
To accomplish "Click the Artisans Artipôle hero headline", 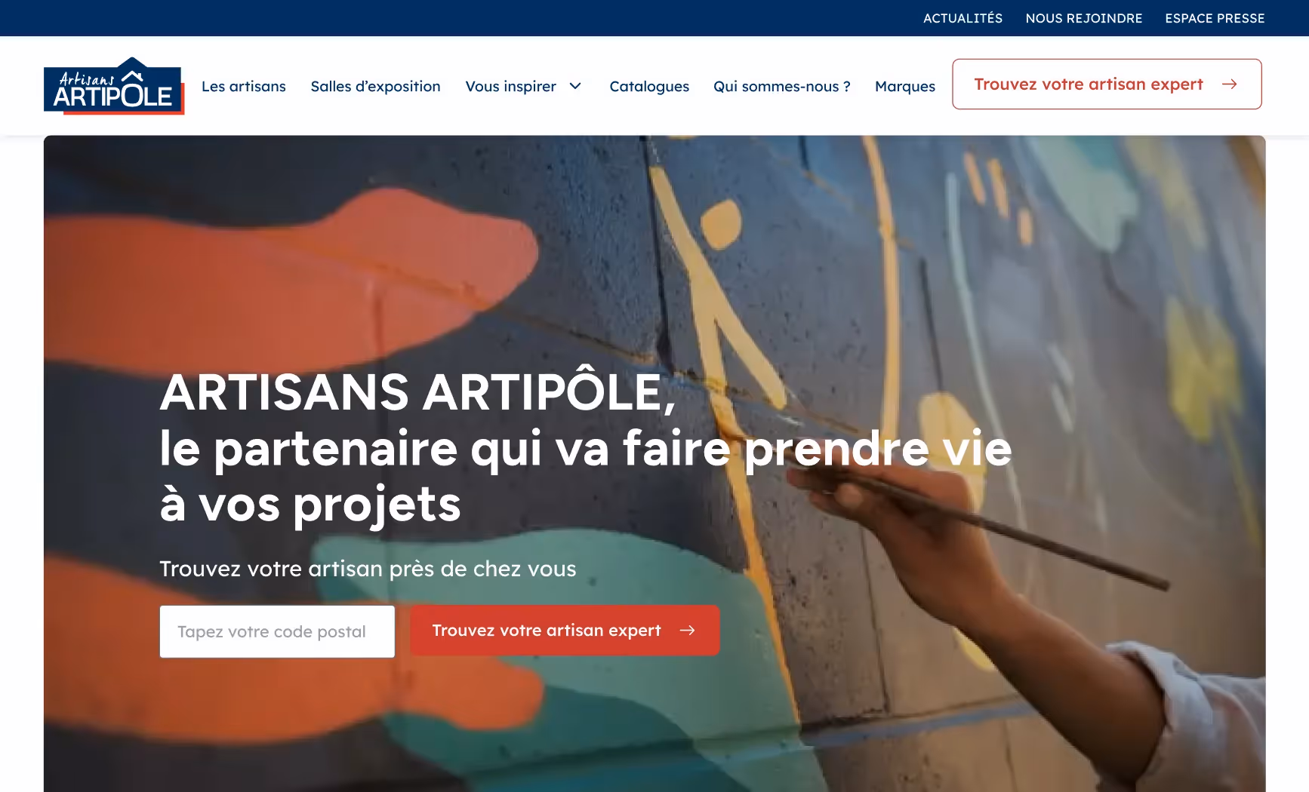I will coord(585,448).
